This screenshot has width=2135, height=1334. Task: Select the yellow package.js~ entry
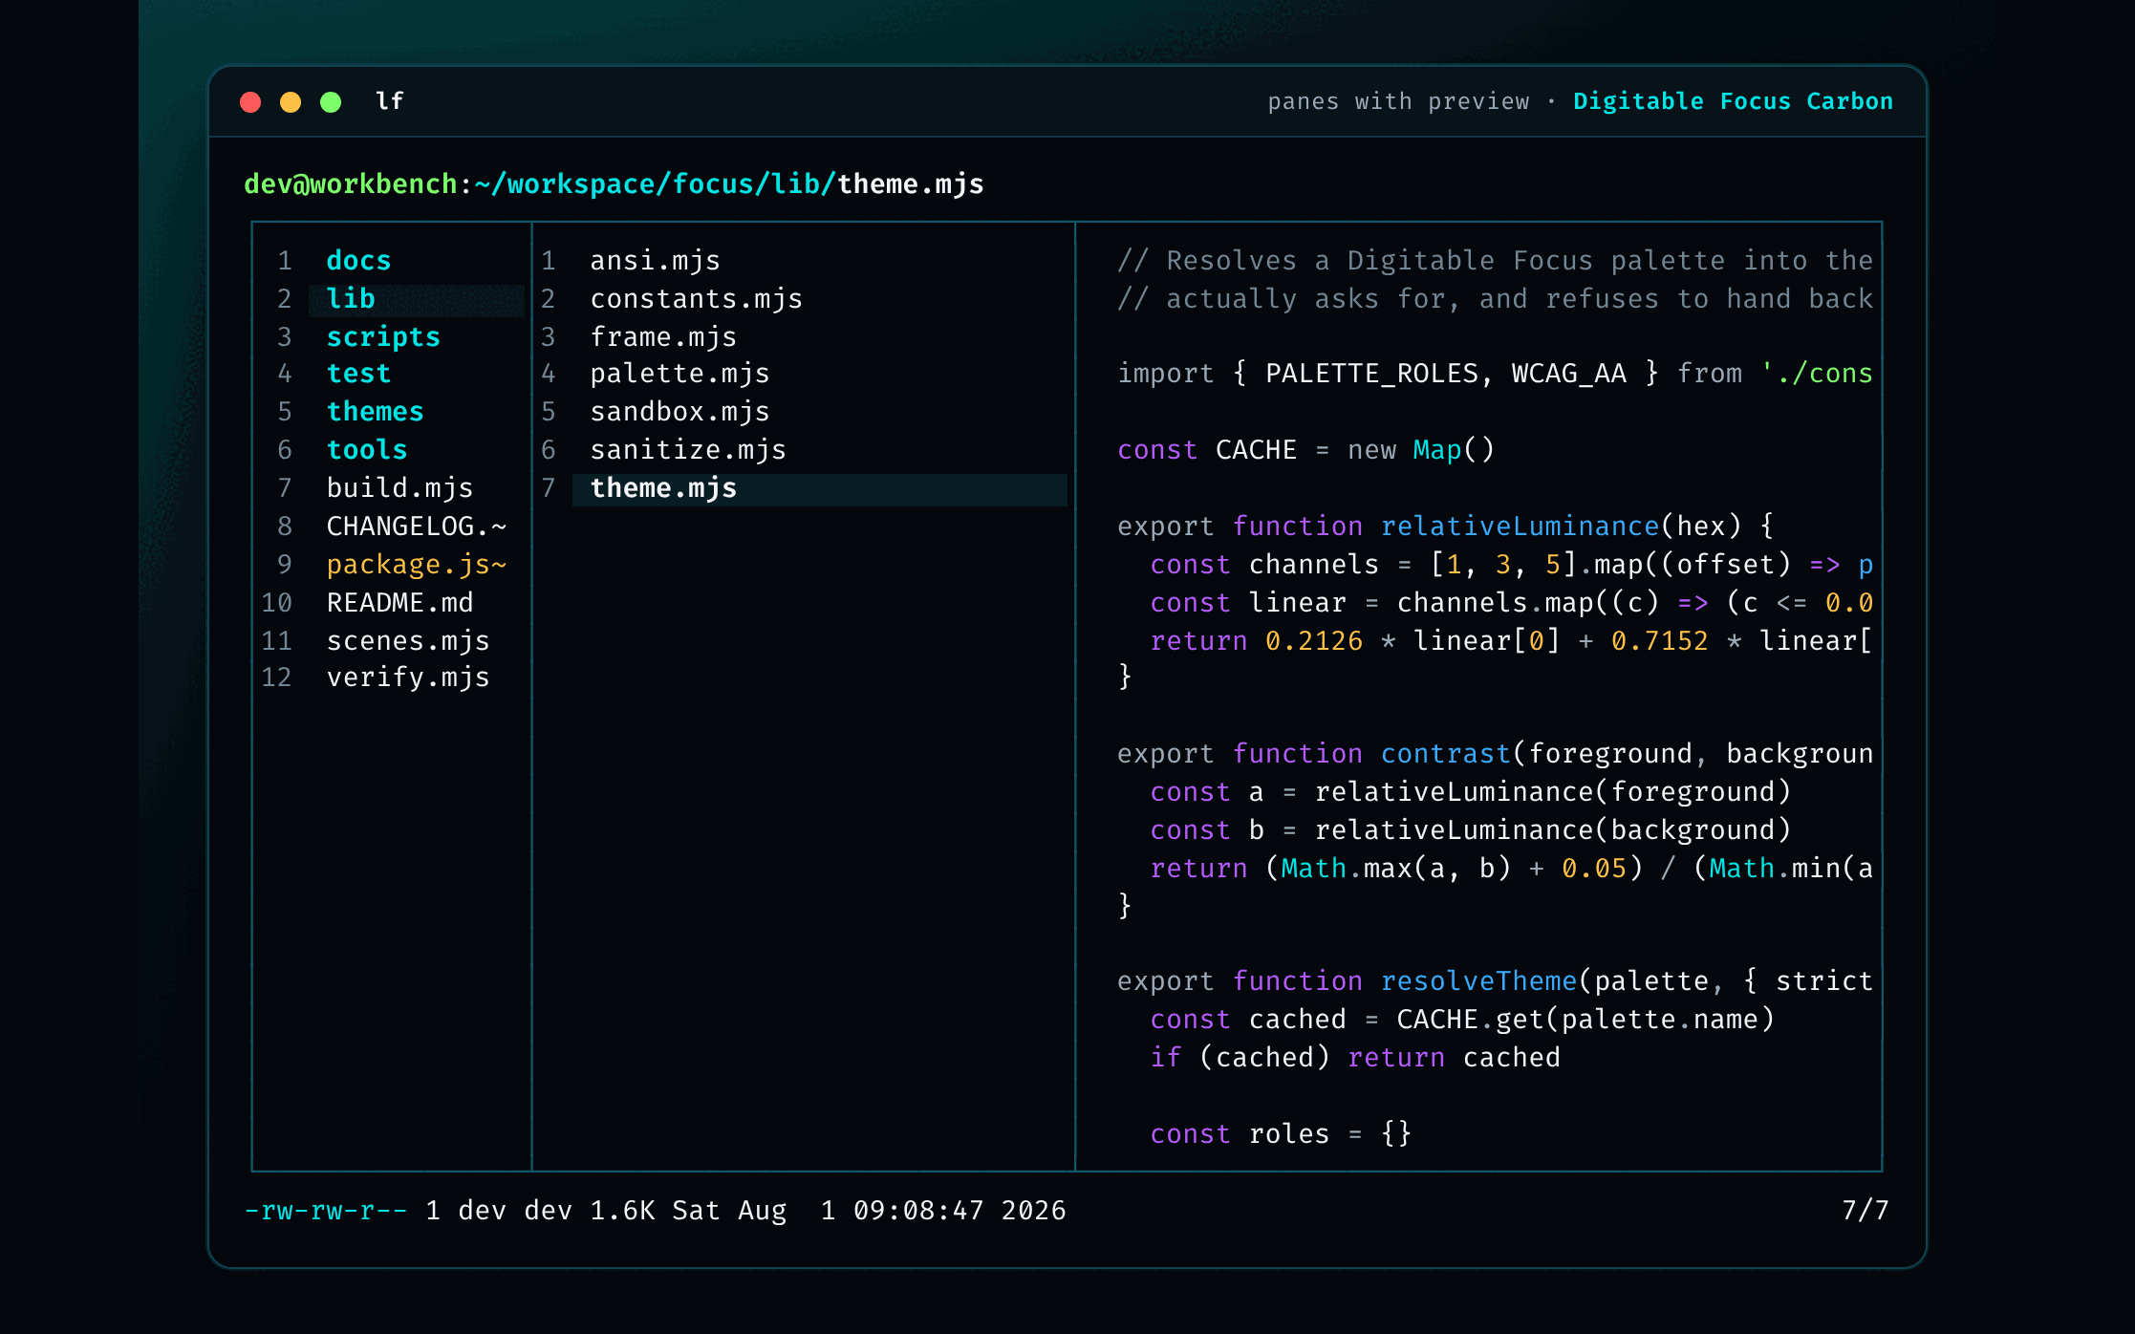[x=417, y=565]
